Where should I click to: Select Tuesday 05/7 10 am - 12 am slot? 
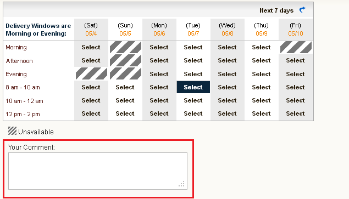coord(193,100)
